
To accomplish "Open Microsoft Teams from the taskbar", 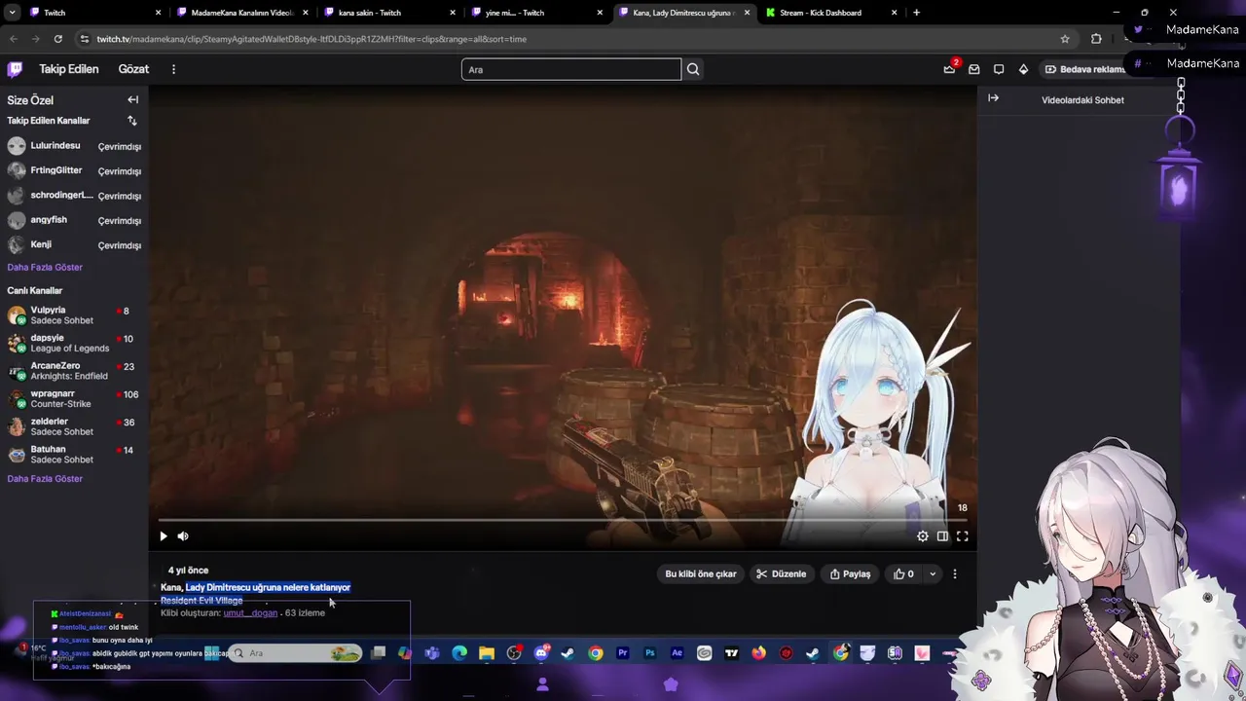I will (x=432, y=653).
